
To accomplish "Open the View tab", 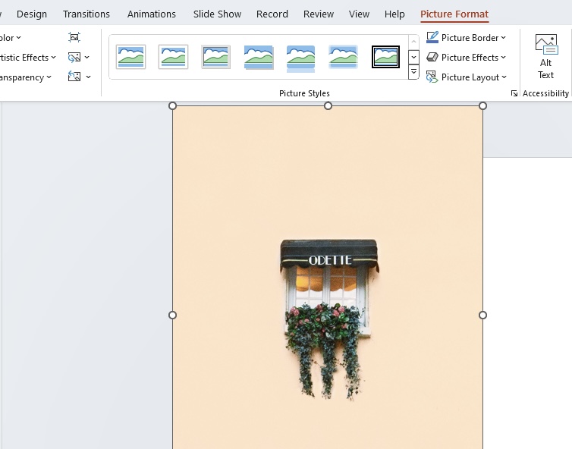I will (x=359, y=14).
